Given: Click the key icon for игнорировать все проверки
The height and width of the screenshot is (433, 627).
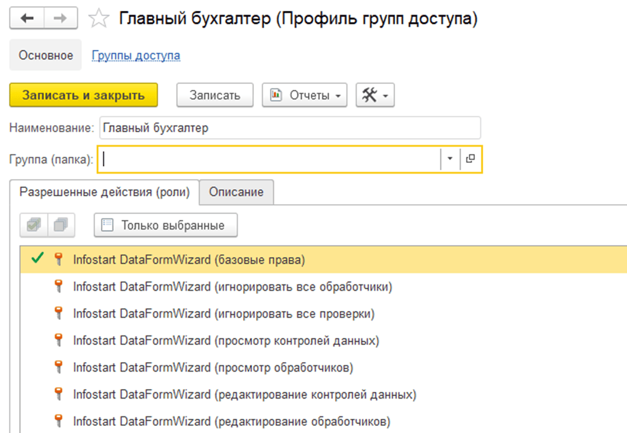Looking at the screenshot, I should point(58,313).
